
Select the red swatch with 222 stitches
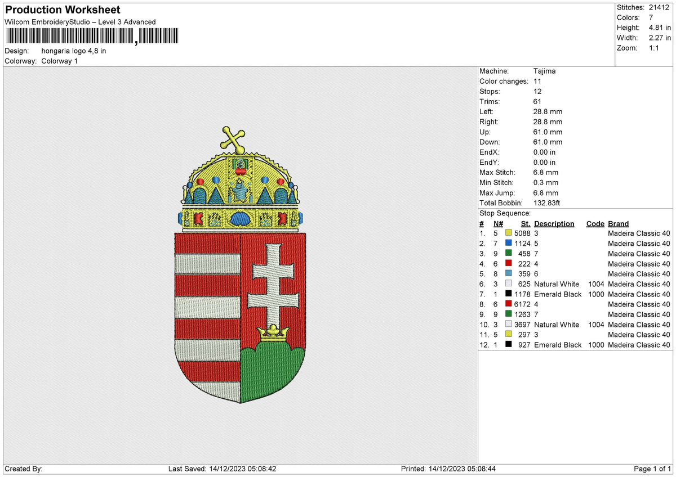pos(509,263)
